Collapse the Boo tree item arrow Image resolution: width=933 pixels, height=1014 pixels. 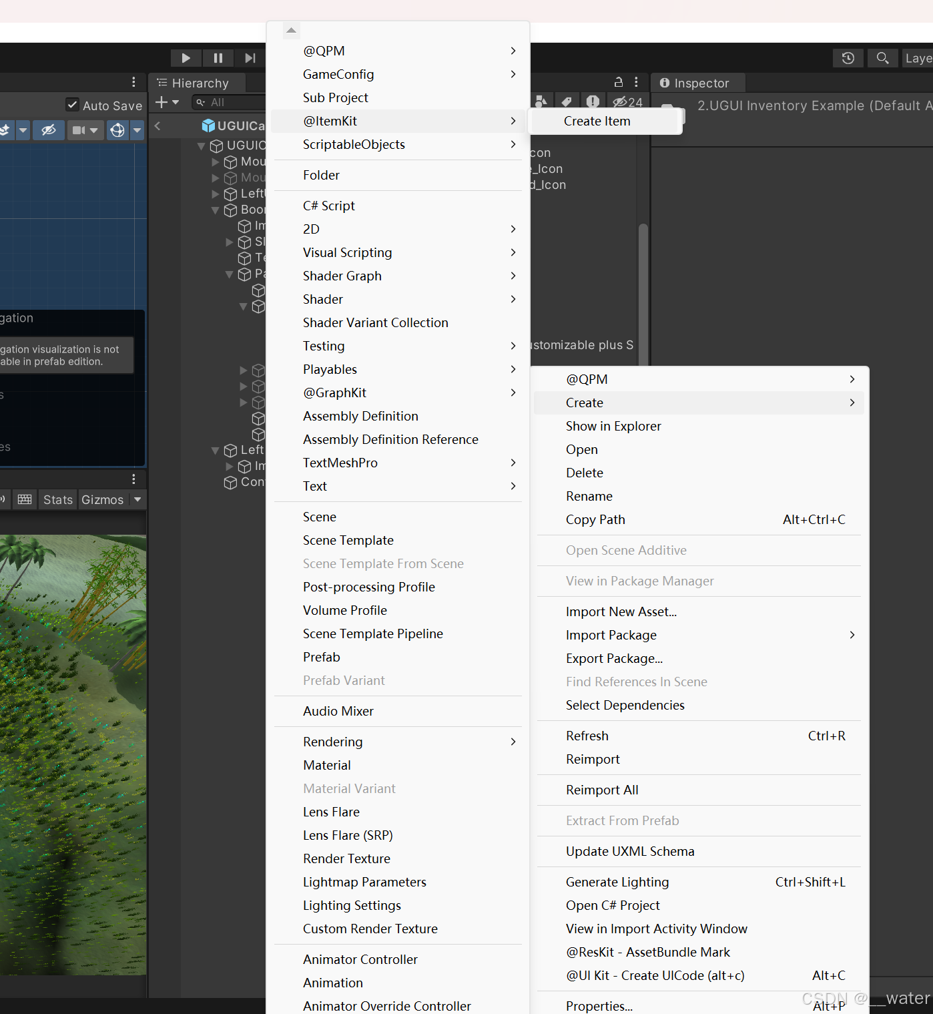(215, 210)
